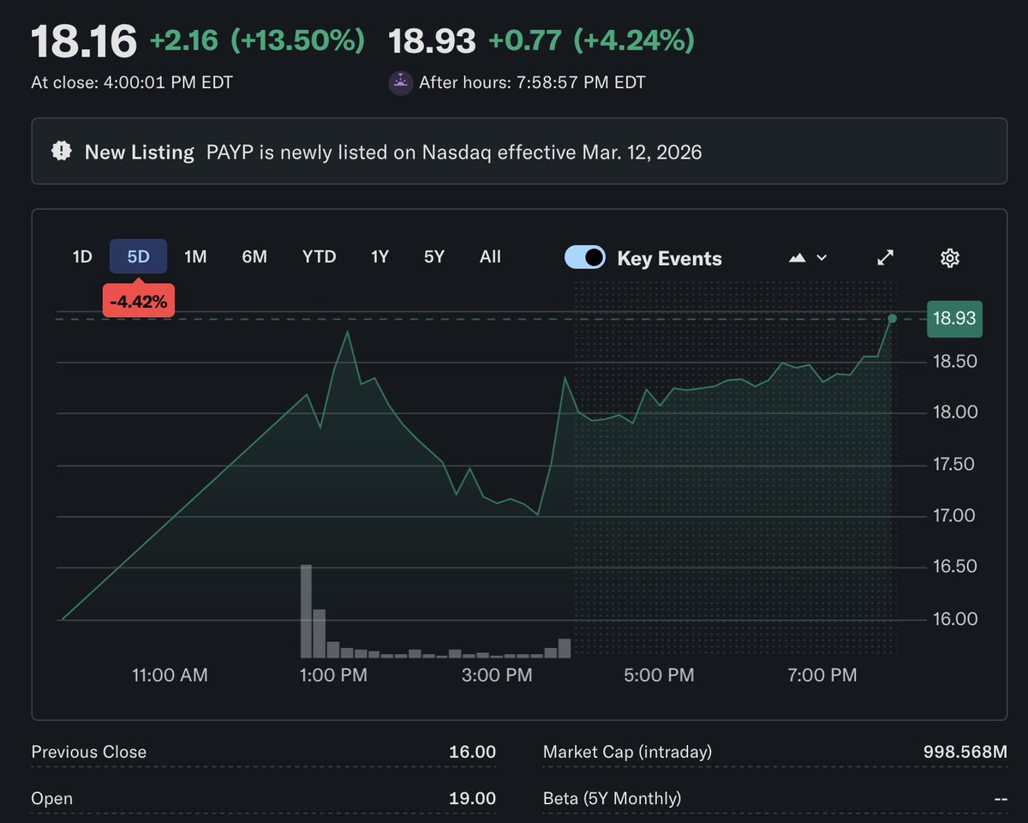
Task: Click the tallest 1:00 PM volume bar
Action: (306, 611)
